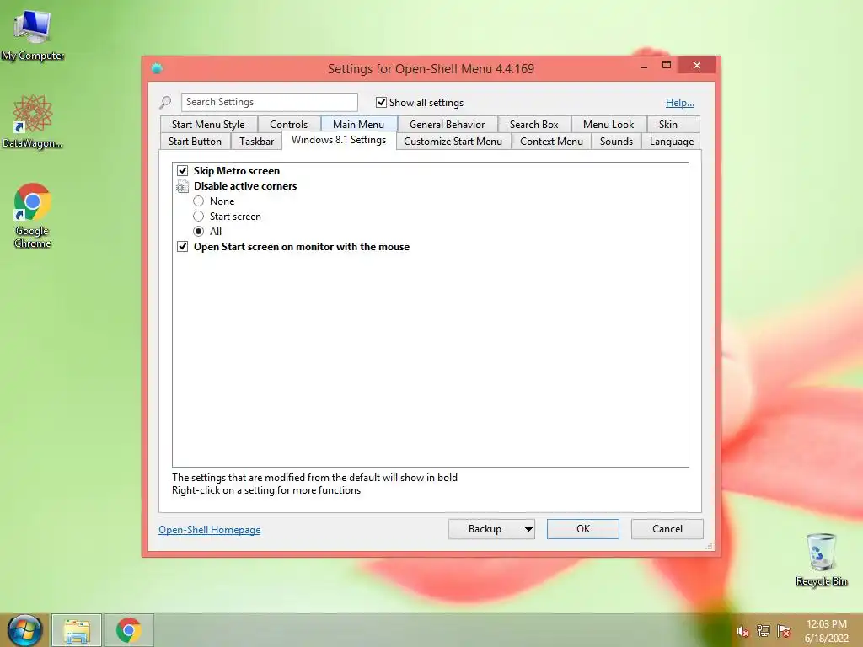Select the None radio option
Viewport: 863px width, 647px height.
click(199, 201)
